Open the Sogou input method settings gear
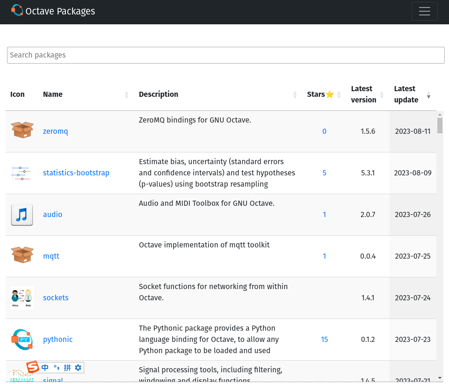This screenshot has width=449, height=384. pyautogui.click(x=78, y=368)
